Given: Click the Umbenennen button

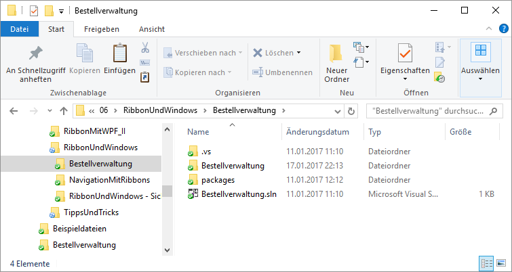Looking at the screenshot, I should click(282, 72).
